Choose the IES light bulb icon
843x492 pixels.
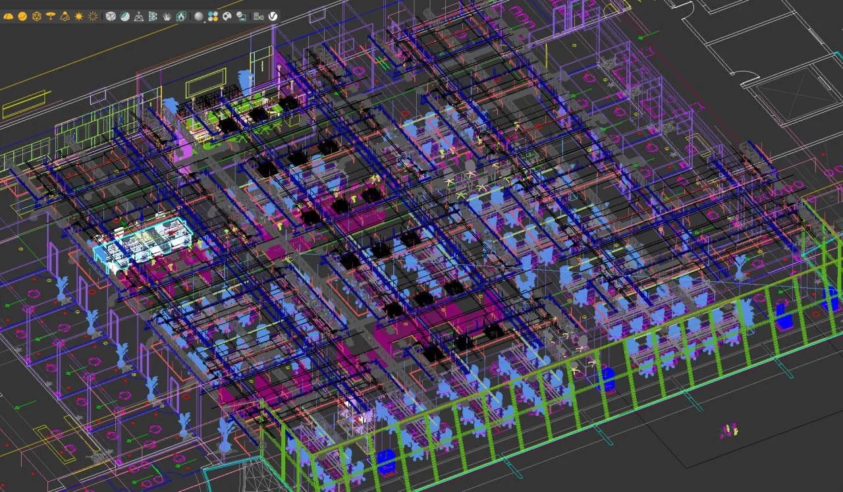tap(65, 16)
